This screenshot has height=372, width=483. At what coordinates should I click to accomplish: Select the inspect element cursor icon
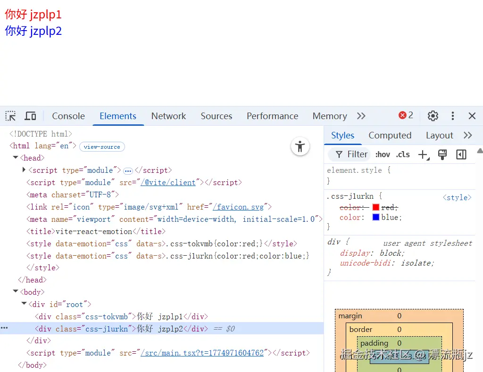point(10,116)
